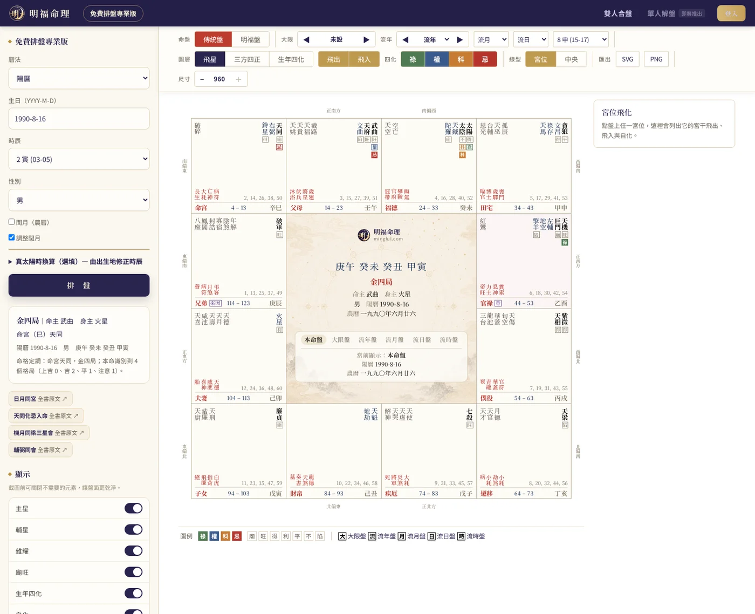Check the 閏月（農曆）checkbox

pyautogui.click(x=11, y=222)
